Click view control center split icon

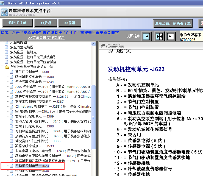159,36
